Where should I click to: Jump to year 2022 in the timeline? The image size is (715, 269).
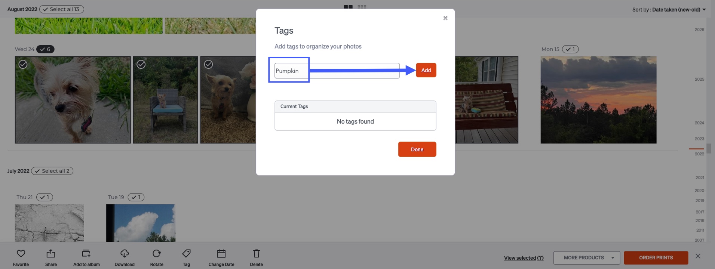(699, 154)
